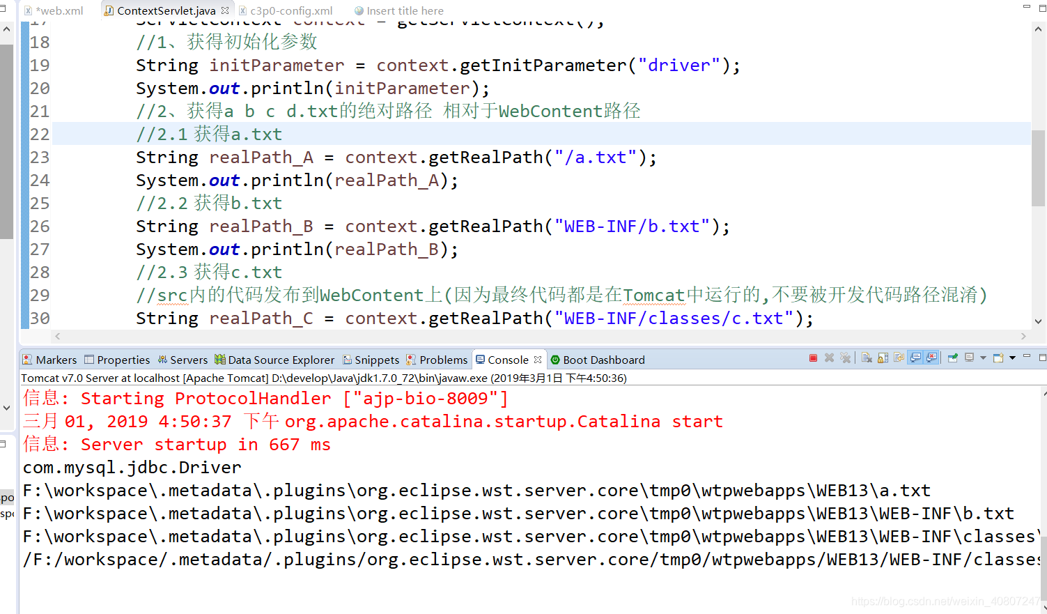
Task: Click console output path ending in WEB-INF\b.txt
Action: pyautogui.click(x=518, y=513)
